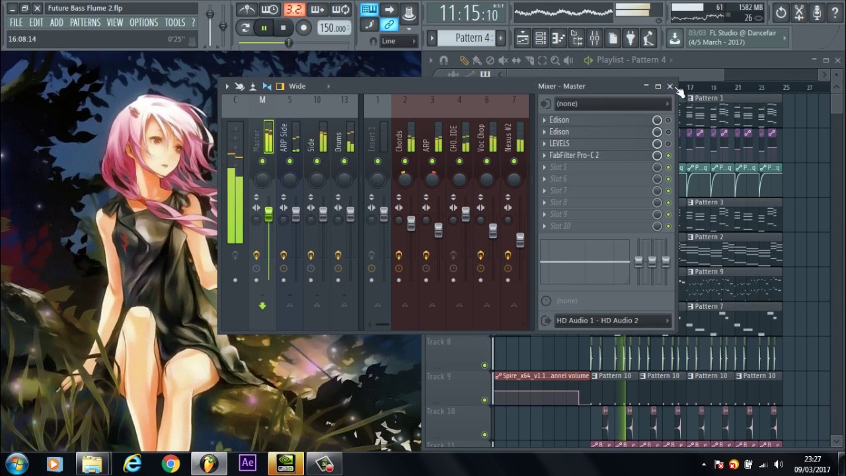Viewport: 846px width, 476px height.
Task: Expand the LEVELS slot options arrow
Action: coord(544,143)
